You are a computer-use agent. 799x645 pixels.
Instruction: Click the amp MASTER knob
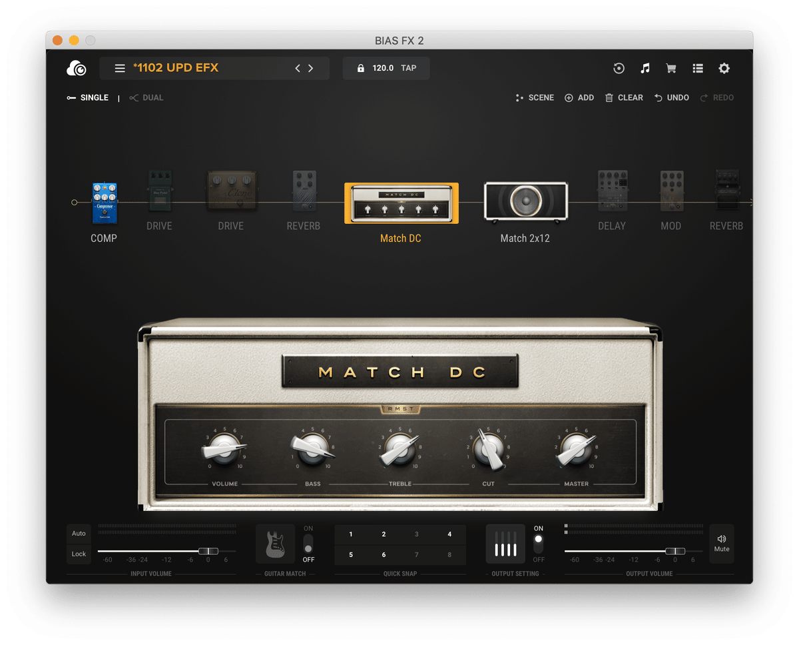click(577, 448)
